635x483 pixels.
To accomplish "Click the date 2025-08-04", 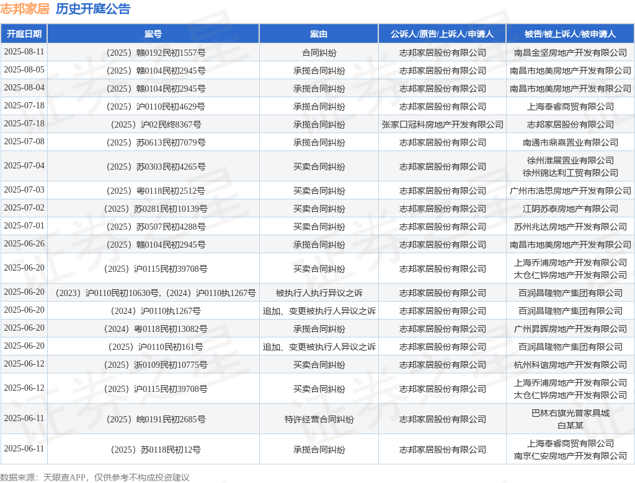I will (24, 88).
